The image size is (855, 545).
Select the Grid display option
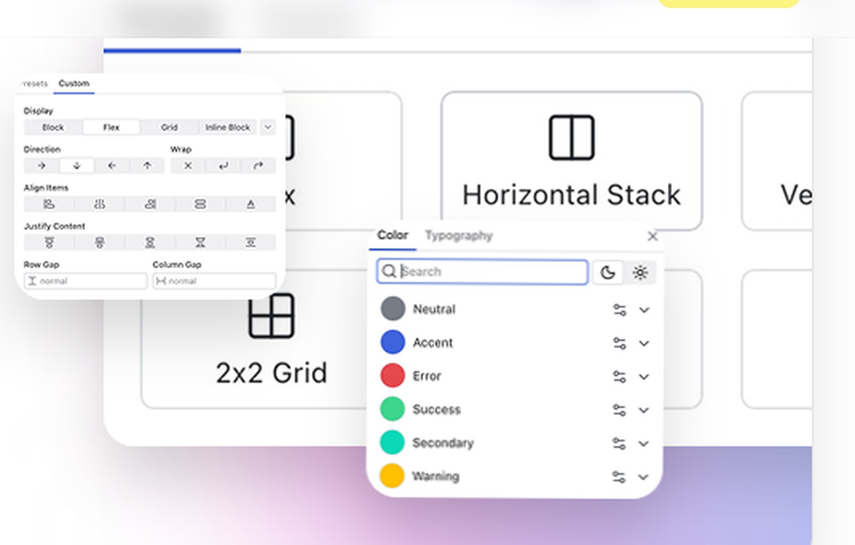click(169, 127)
